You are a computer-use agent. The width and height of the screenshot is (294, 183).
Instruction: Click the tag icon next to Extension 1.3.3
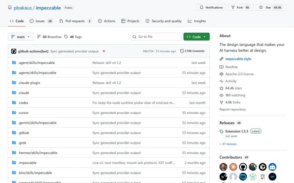[222, 131]
